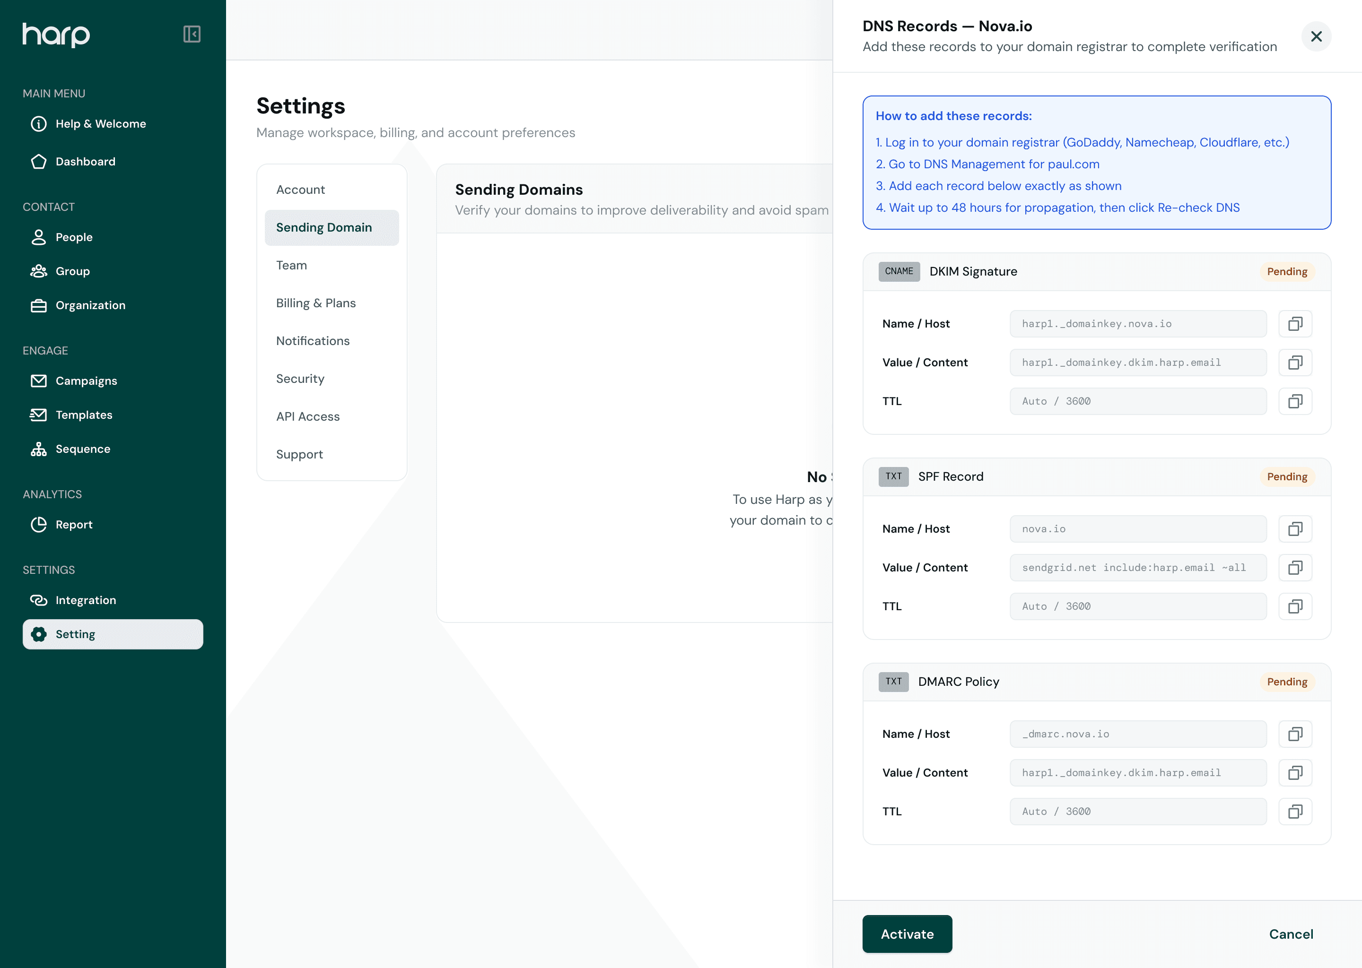1362x968 pixels.
Task: Open Templates from the sidebar
Action: coord(84,415)
